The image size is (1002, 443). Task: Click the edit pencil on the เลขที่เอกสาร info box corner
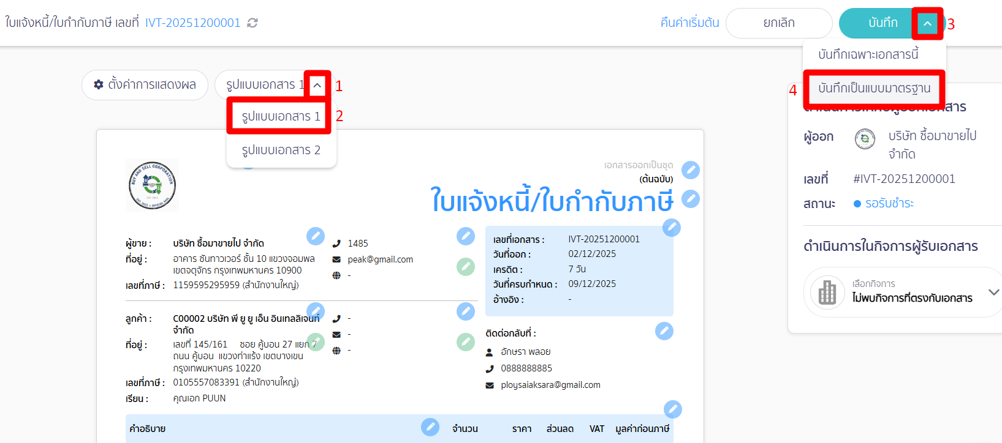(672, 228)
